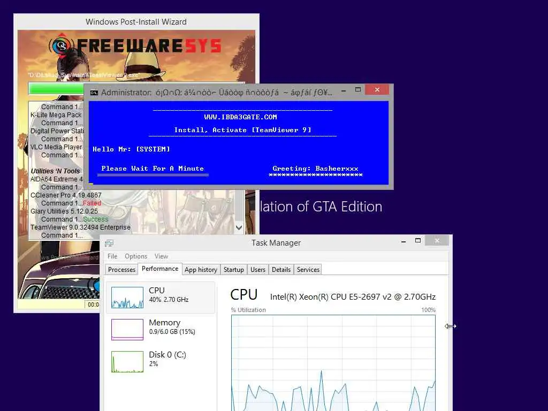Minimize the Administrator command prompt window

click(x=344, y=90)
